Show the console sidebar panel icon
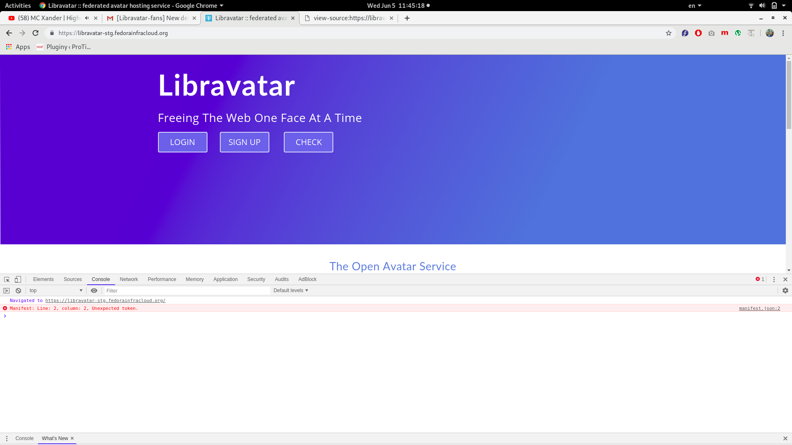Screen dimensions: 792x445 [7, 290]
